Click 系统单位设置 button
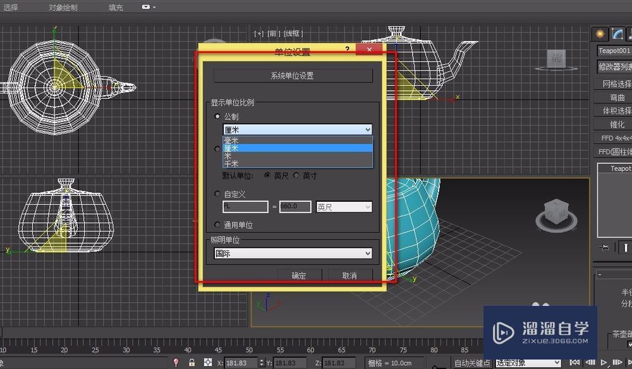 tap(293, 76)
